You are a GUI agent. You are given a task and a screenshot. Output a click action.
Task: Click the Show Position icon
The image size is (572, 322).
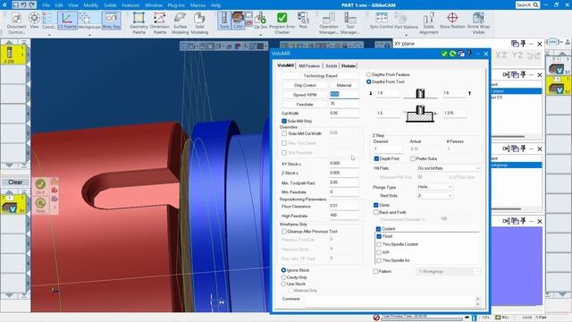pos(452,21)
